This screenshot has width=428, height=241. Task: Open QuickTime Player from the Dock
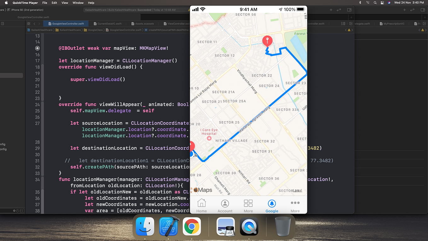249,226
